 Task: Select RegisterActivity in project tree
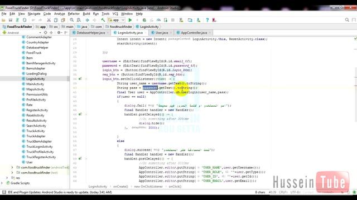click(37, 110)
